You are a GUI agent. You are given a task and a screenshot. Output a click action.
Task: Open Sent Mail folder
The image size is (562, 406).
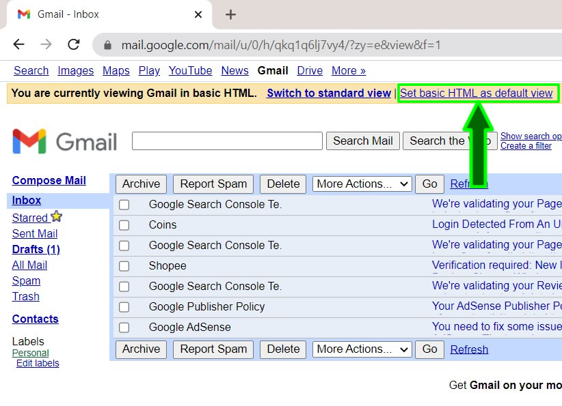35,233
